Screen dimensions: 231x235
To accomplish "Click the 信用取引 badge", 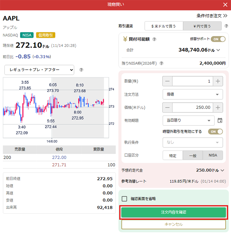I will (46, 35).
